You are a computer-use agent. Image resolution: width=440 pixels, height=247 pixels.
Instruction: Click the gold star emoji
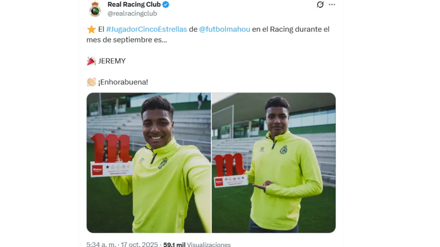click(x=91, y=29)
